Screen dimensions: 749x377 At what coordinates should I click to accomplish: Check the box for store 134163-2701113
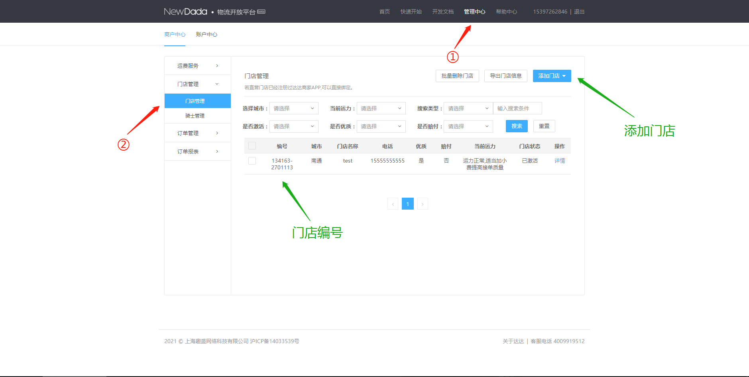tap(252, 161)
